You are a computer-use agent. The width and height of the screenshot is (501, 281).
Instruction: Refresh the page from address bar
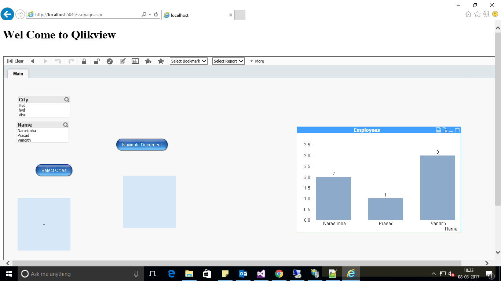click(156, 15)
